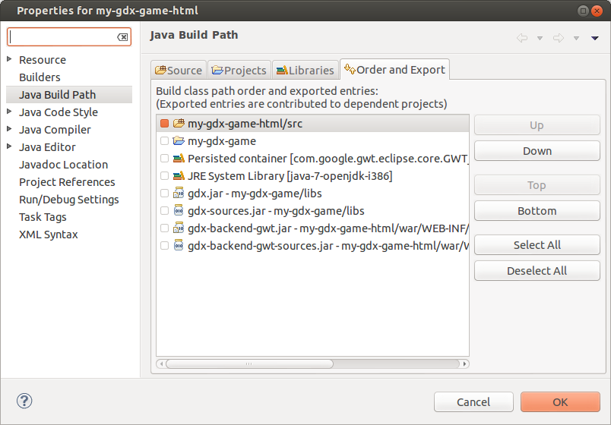
Task: Click the Select All button
Action: pyautogui.click(x=537, y=245)
